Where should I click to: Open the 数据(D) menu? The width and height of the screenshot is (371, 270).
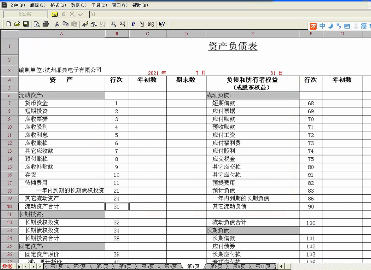[79, 5]
